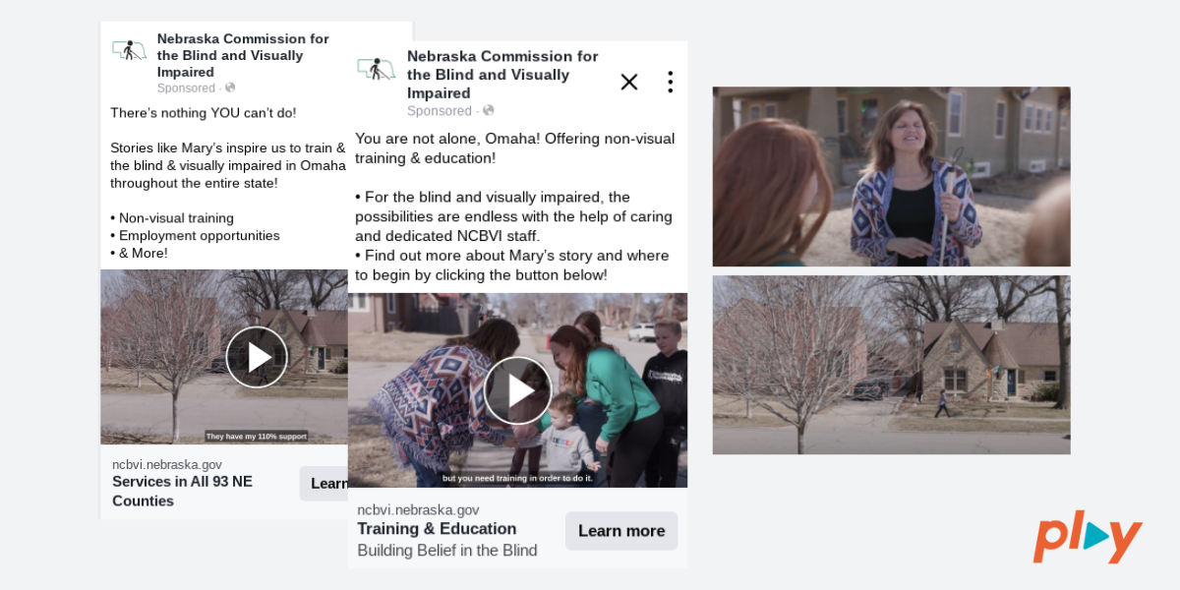Screen dimensions: 1180x590
Task: Select the '& More!' bullet
Action: click(x=139, y=253)
